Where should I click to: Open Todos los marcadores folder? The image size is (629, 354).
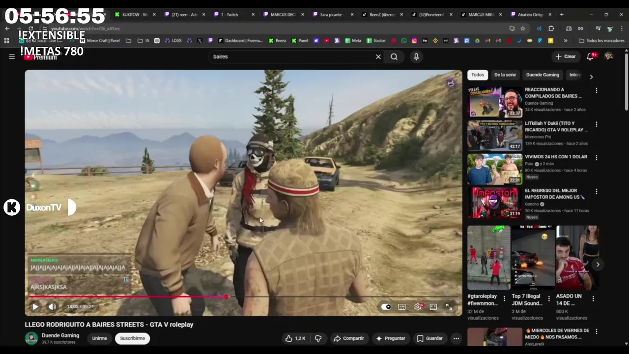pos(602,41)
